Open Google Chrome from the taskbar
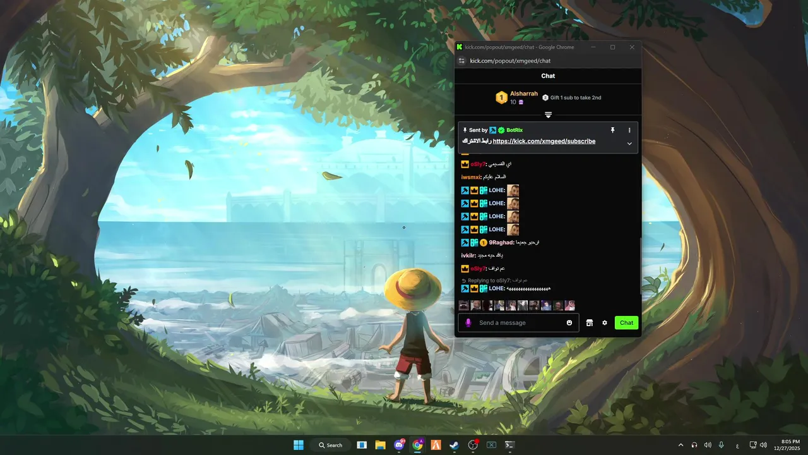The width and height of the screenshot is (808, 455). pos(417,445)
